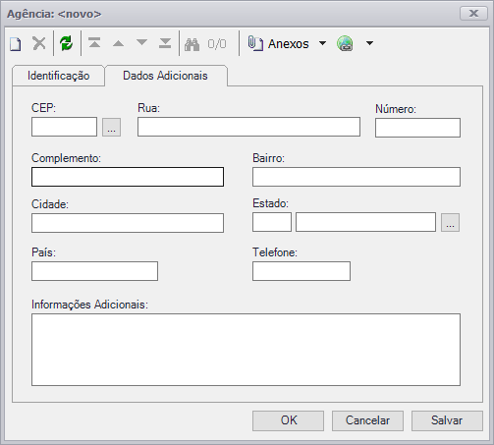Refresh using the green arrows icon
This screenshot has height=445, width=494.
[67, 43]
